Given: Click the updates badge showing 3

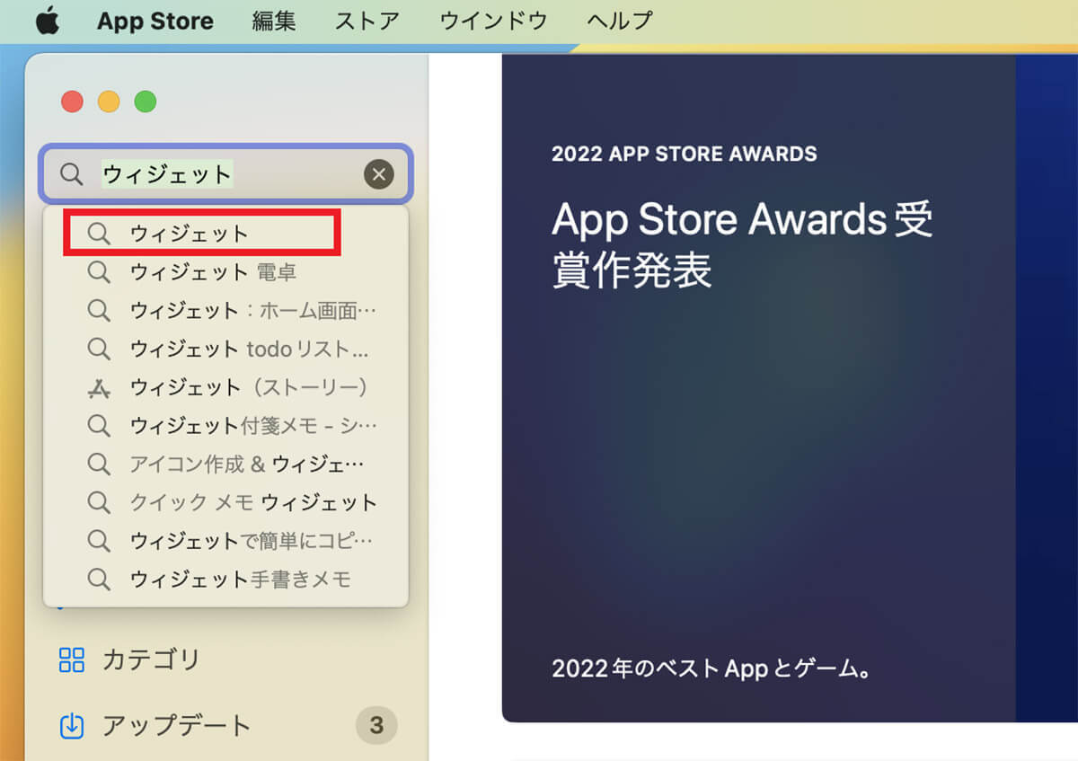Looking at the screenshot, I should pyautogui.click(x=376, y=725).
